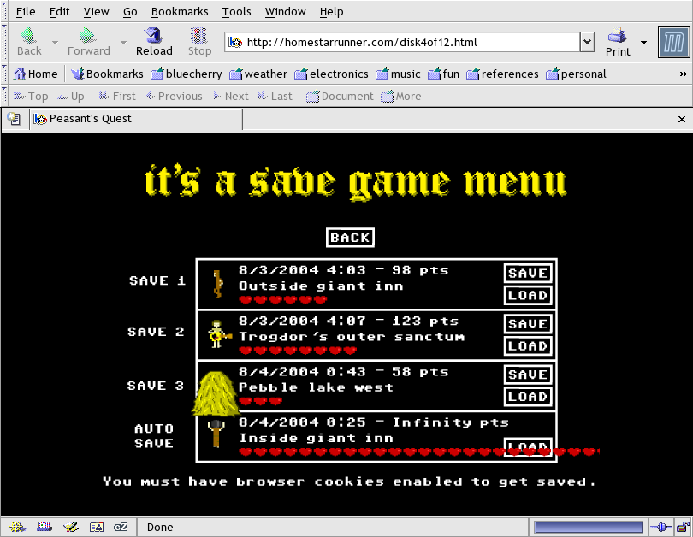The image size is (693, 537).
Task: Open Navigator from the status bar icon
Action: point(18,527)
